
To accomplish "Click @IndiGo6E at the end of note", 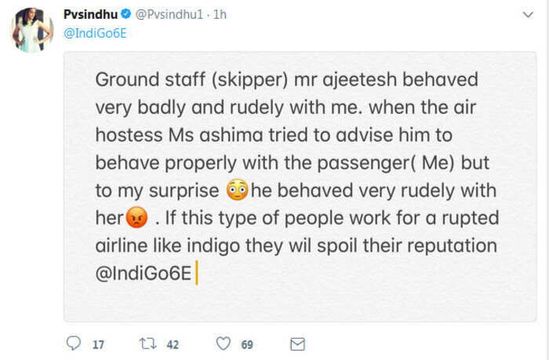I will click(144, 273).
